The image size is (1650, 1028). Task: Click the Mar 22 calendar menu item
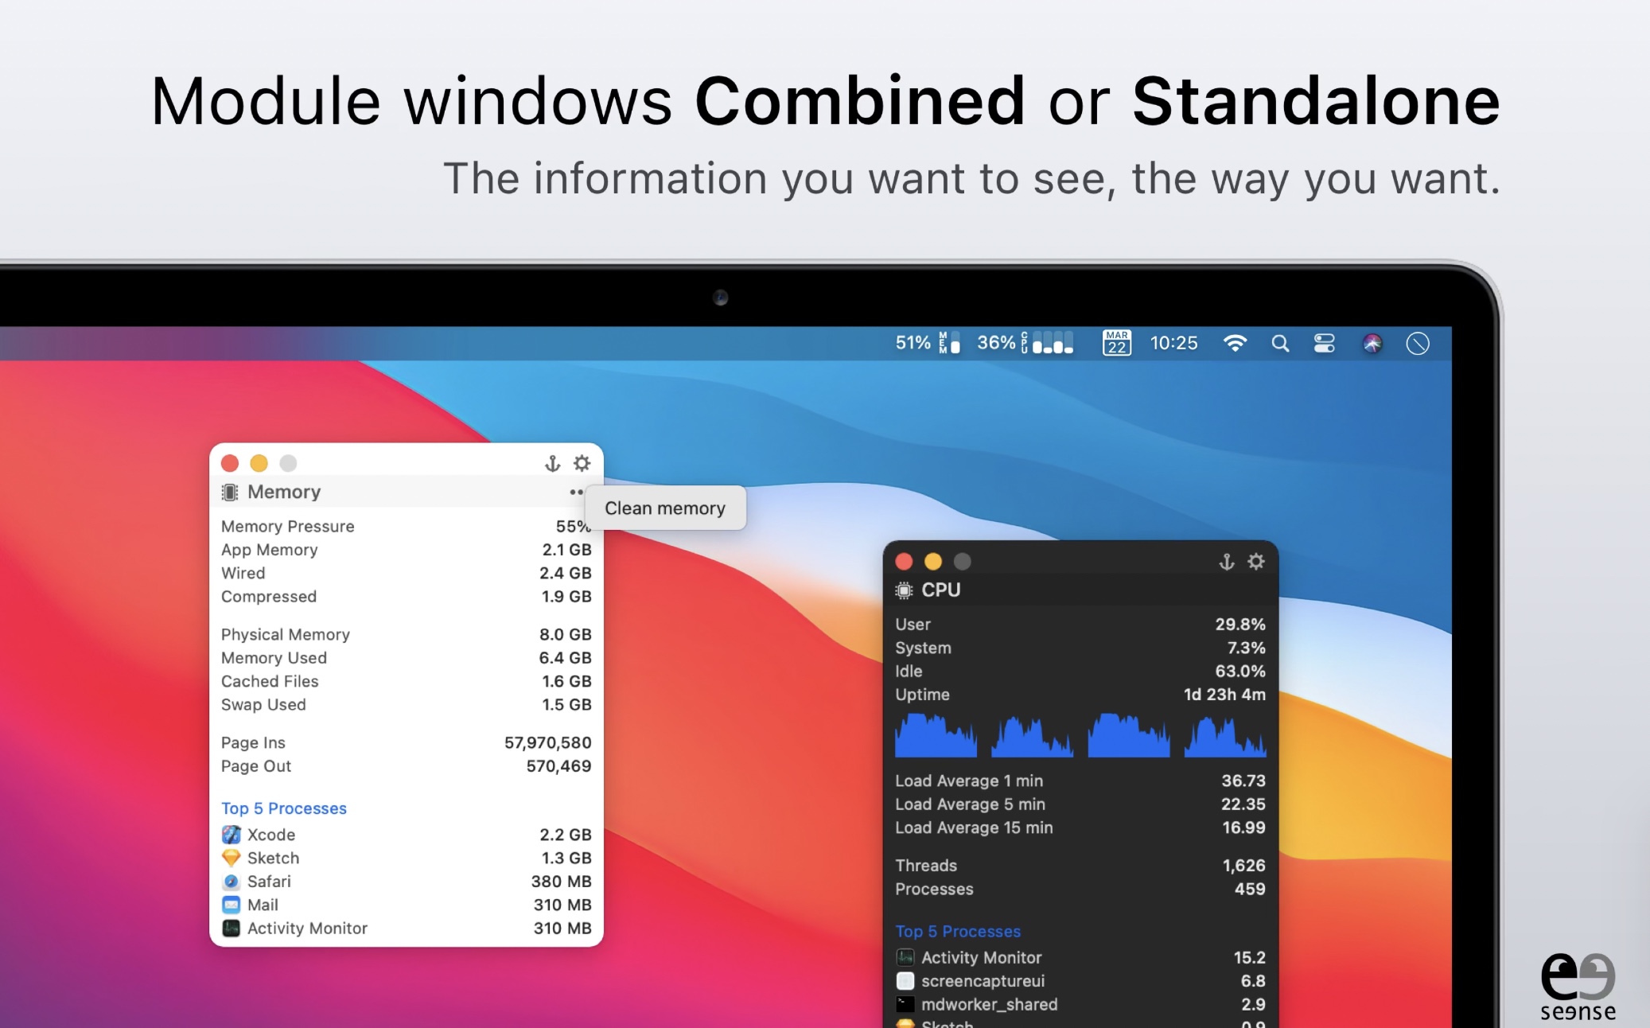pos(1116,343)
